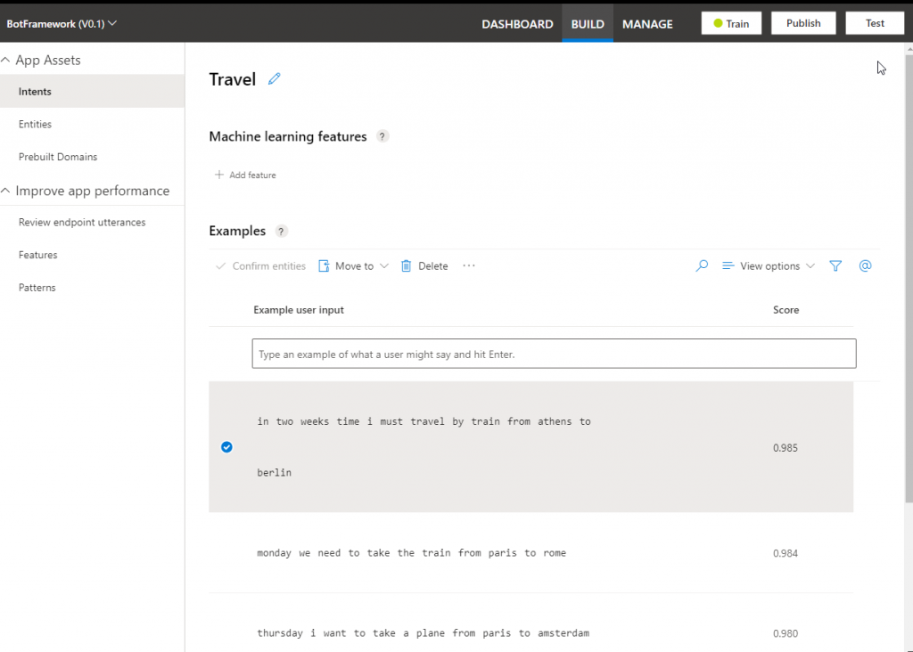Open Intents in the sidebar
The image size is (913, 652).
click(93, 92)
